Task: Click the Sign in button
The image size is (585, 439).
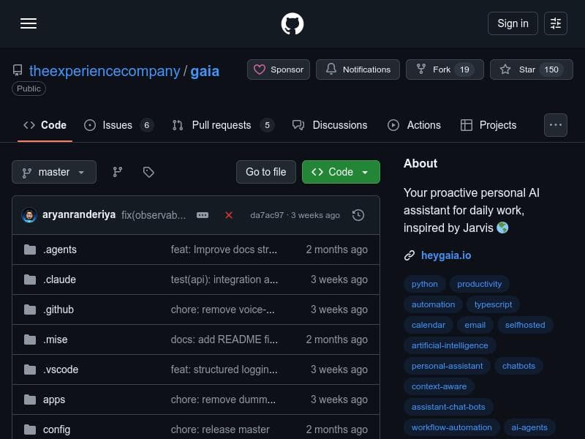Action: click(513, 23)
